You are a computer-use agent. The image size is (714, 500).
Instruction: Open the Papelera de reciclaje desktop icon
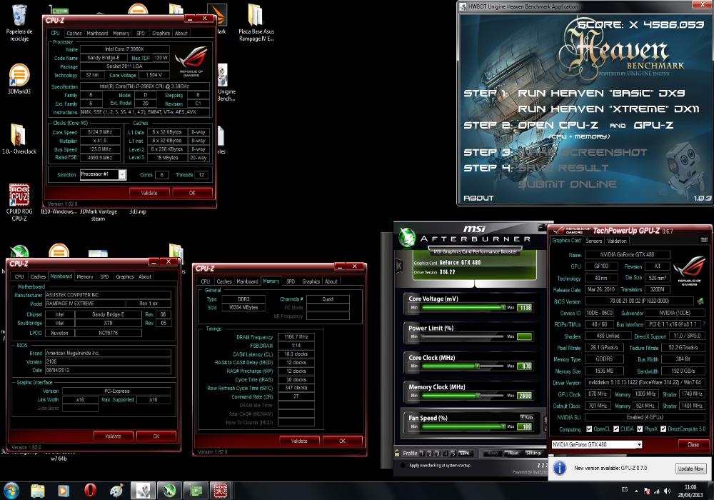[x=19, y=23]
